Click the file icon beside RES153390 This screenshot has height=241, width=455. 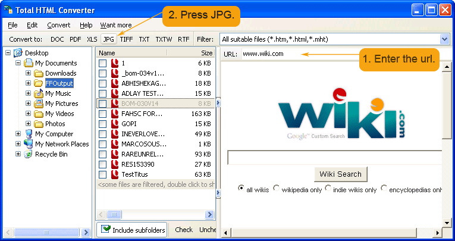pos(115,164)
